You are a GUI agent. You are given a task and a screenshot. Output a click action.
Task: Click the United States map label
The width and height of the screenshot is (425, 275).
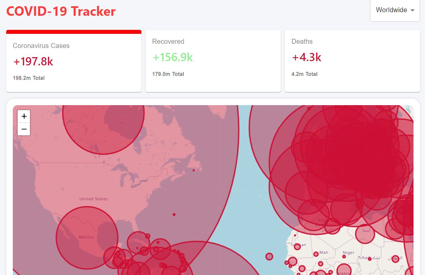coord(94,199)
